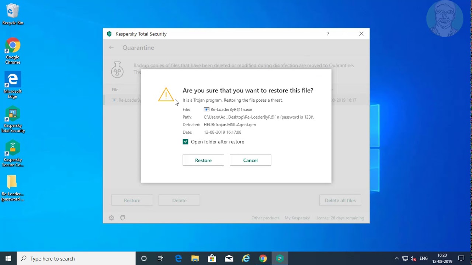Click the Delete button in Quarantine
Viewport: 472px width, 265px height.
(179, 200)
